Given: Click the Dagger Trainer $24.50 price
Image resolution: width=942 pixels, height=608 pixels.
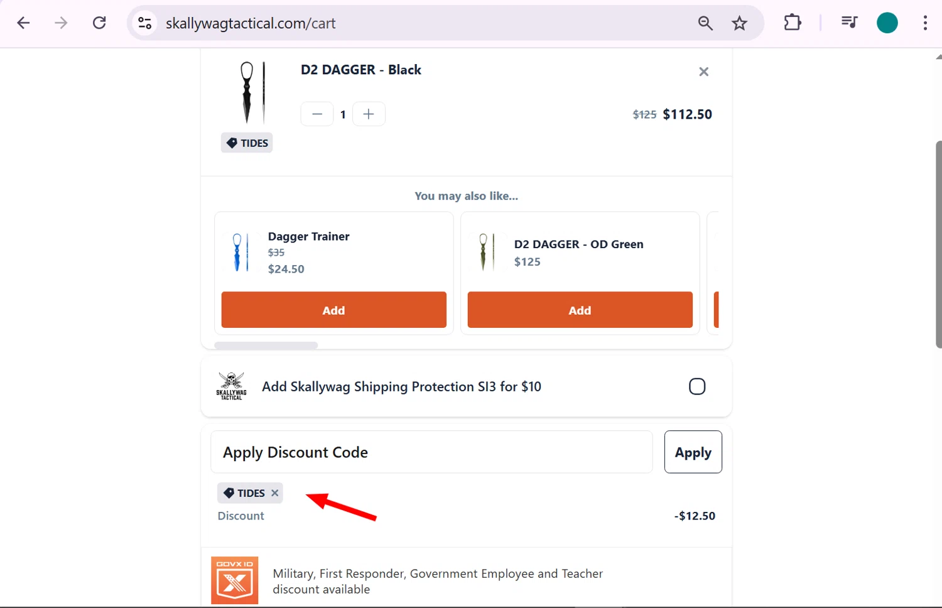Looking at the screenshot, I should (286, 269).
